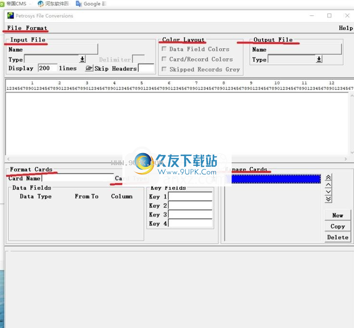Click inside the file preview text area
The width and height of the screenshot is (354, 328).
click(x=177, y=124)
